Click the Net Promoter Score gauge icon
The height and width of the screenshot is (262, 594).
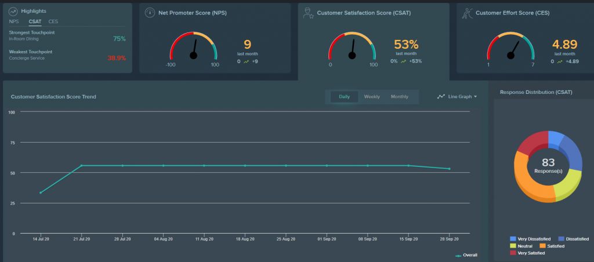tap(150, 12)
